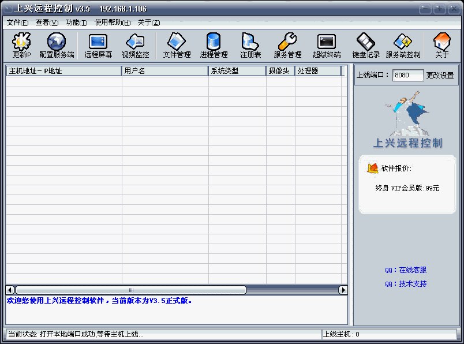464x344 pixels.
Task: Launch 远程屏幕 remote screen tool
Action: [98, 45]
